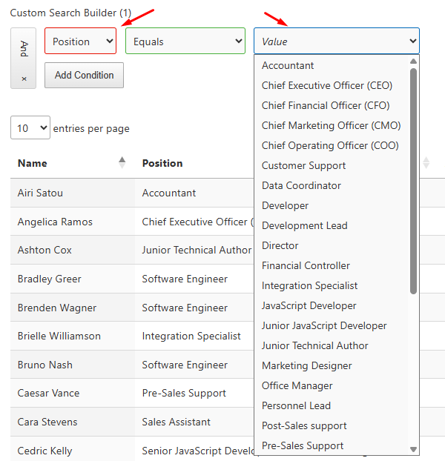Image resolution: width=445 pixels, height=461 pixels.
Task: Toggle the And logic button
Action: click(24, 49)
